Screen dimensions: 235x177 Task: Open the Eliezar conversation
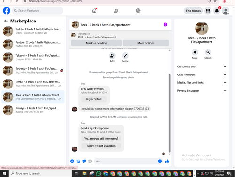click(33, 84)
